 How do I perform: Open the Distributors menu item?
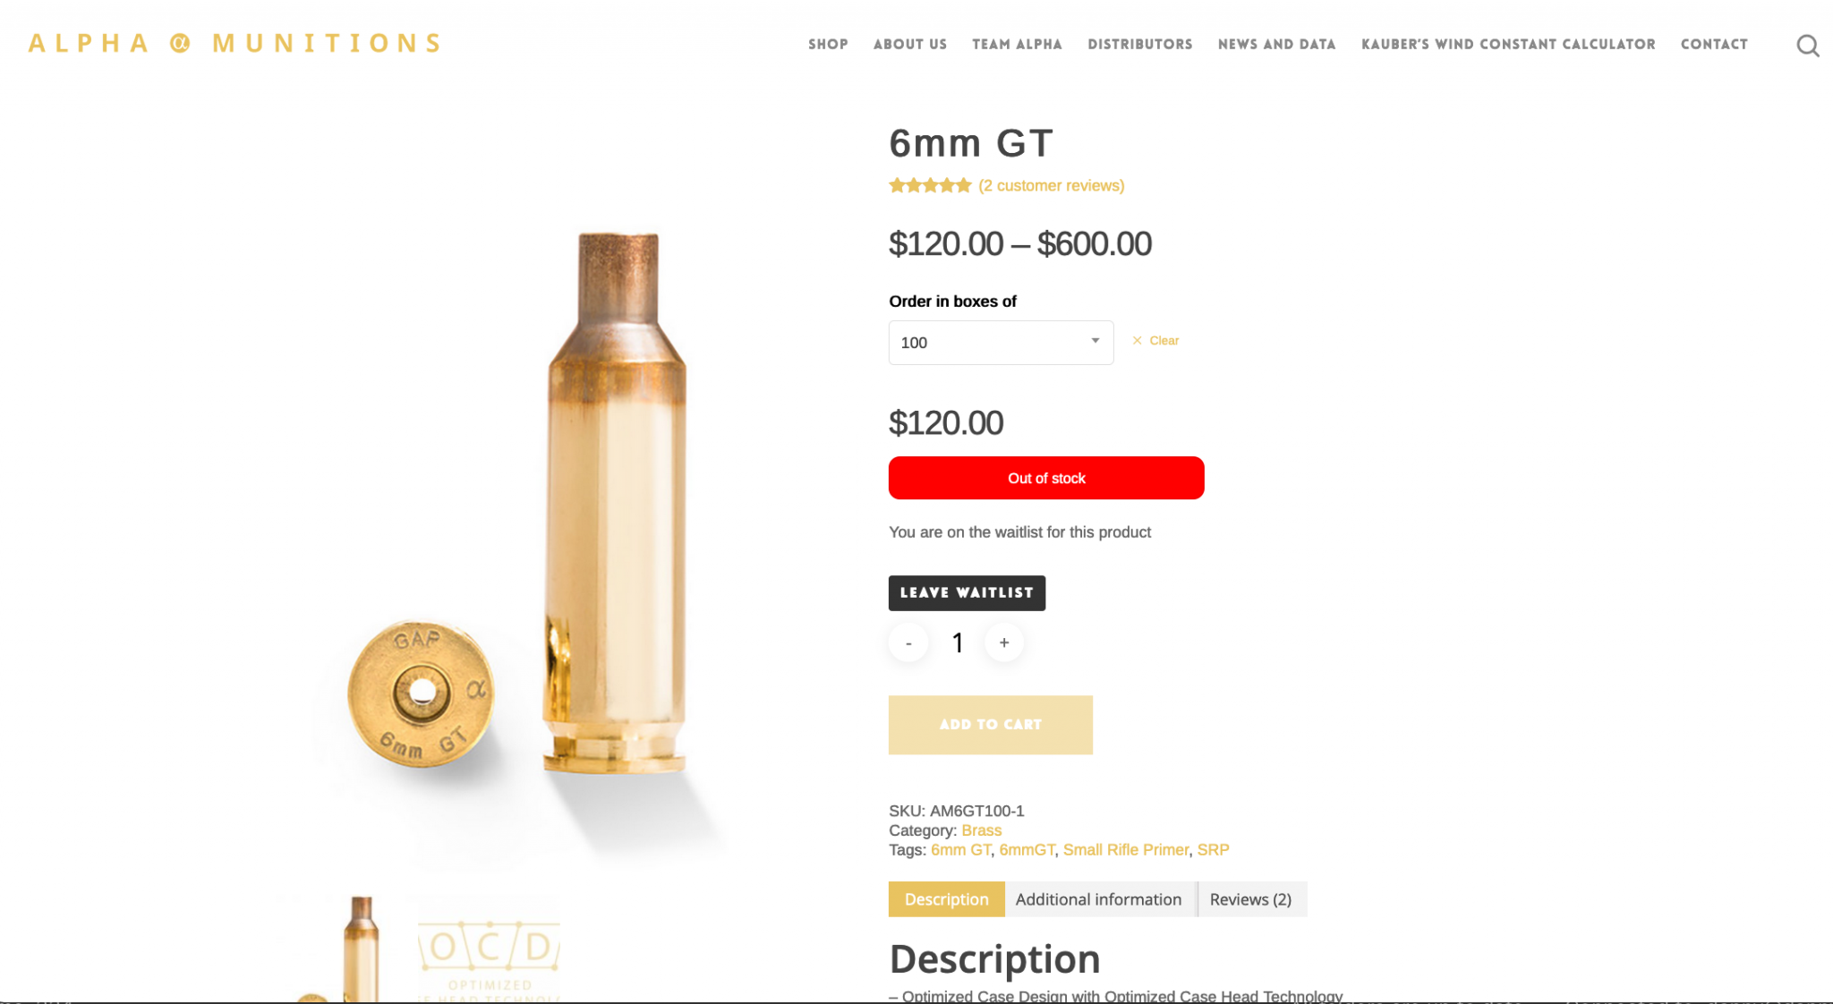coord(1139,44)
